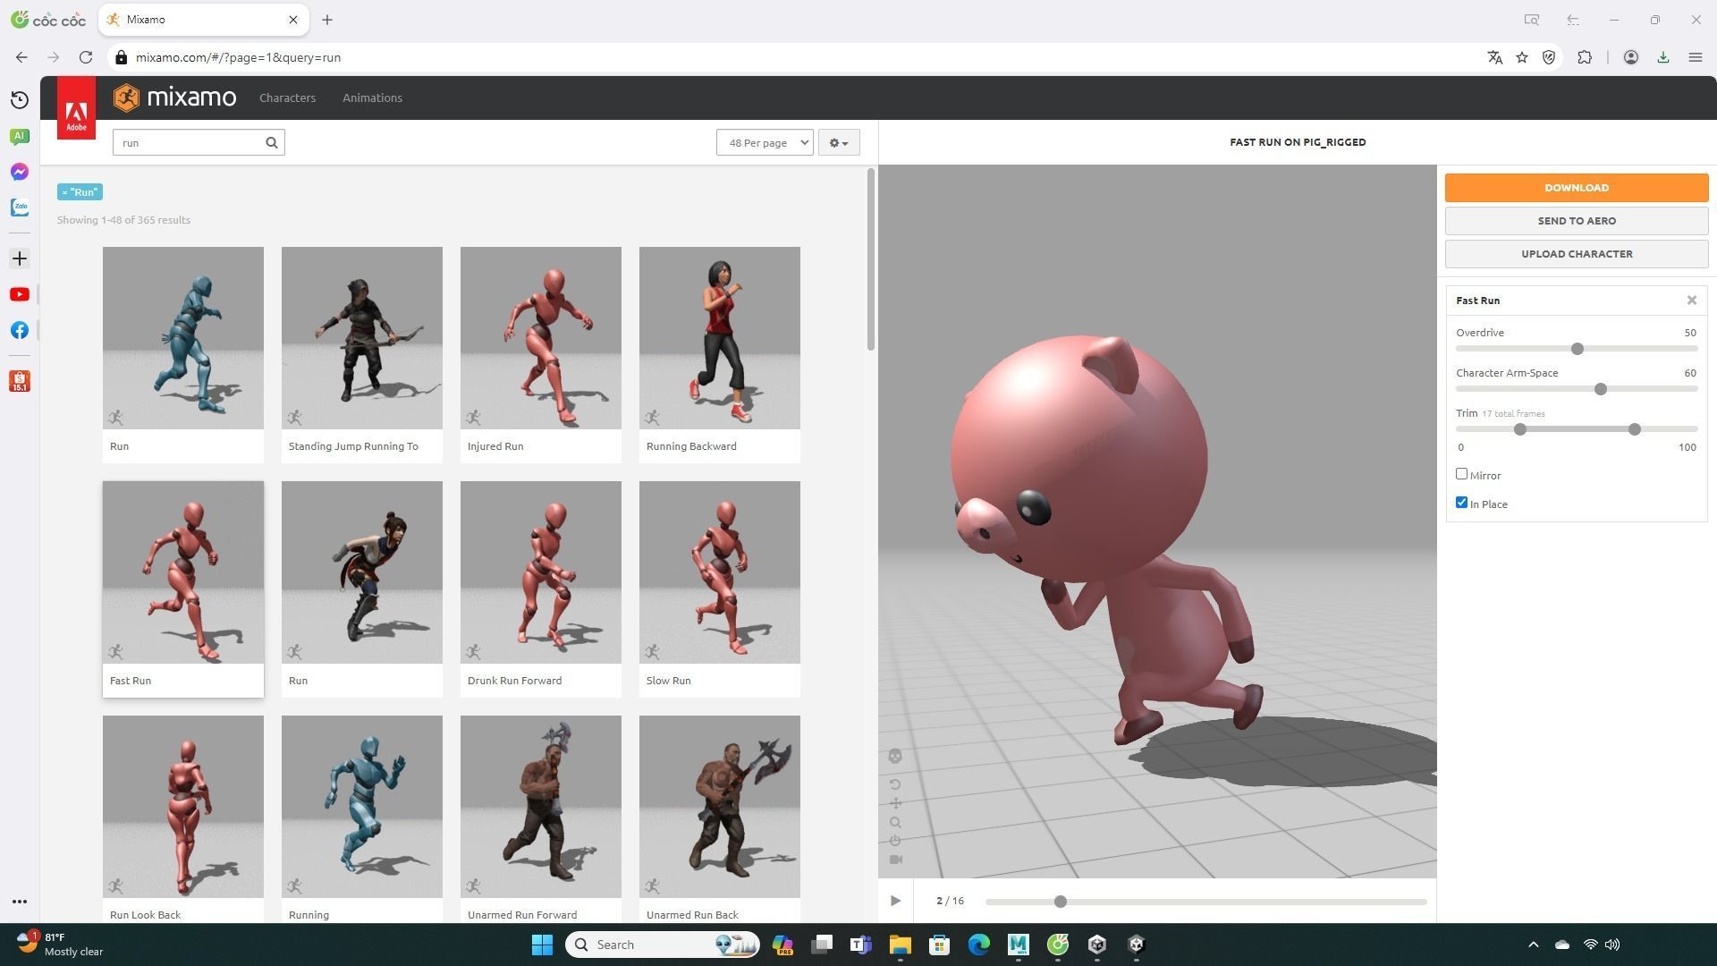1717x966 pixels.
Task: Click the Character Arm-Space slider handle
Action: [x=1601, y=389]
